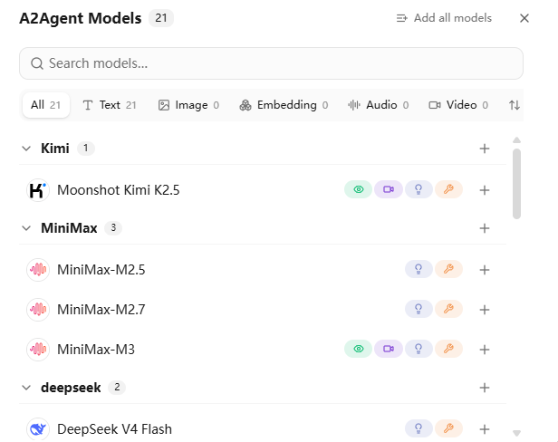This screenshot has height=442, width=558.
Task: Collapse the MiniMax group
Action: coord(26,228)
